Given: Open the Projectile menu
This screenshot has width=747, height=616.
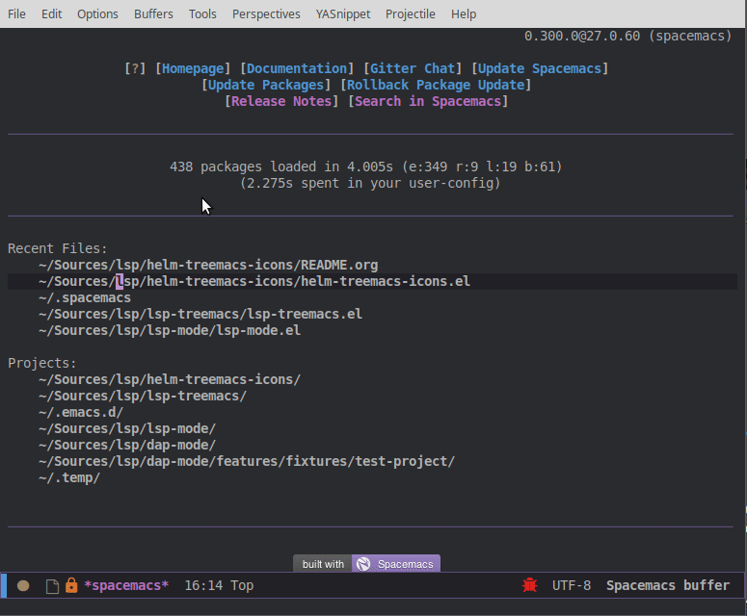Looking at the screenshot, I should point(411,14).
